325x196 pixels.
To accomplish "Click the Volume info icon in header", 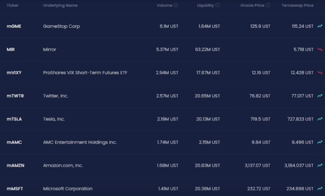I will [176, 5].
